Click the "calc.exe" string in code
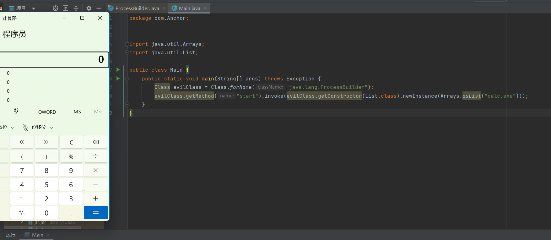The image size is (551, 240). pos(500,96)
